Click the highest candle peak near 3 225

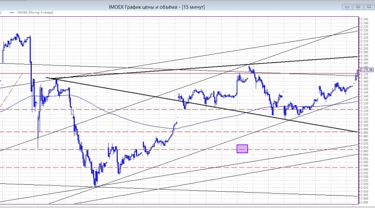18,35
